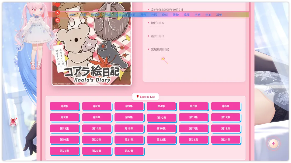
Task: Click the release date text 2025年10月2日
Action: tap(173, 10)
